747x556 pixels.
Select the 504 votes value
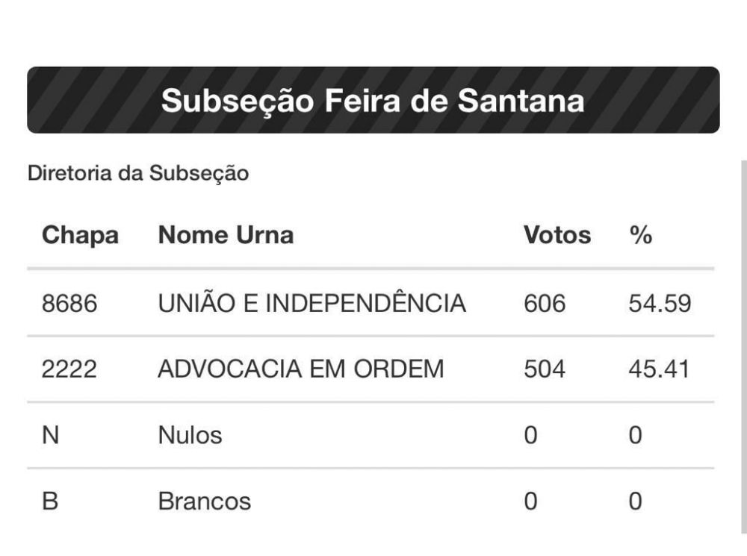(x=545, y=369)
